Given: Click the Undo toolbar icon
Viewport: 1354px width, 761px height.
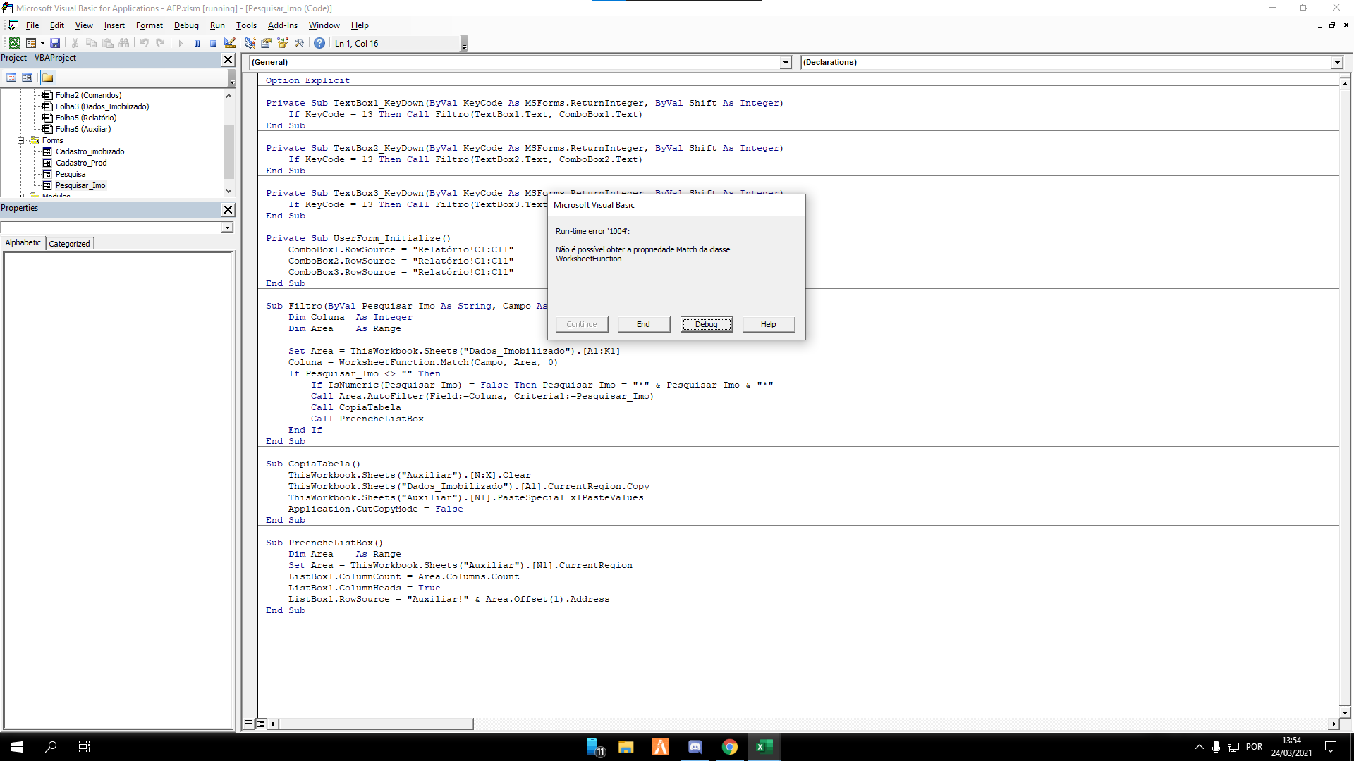Looking at the screenshot, I should 144,43.
